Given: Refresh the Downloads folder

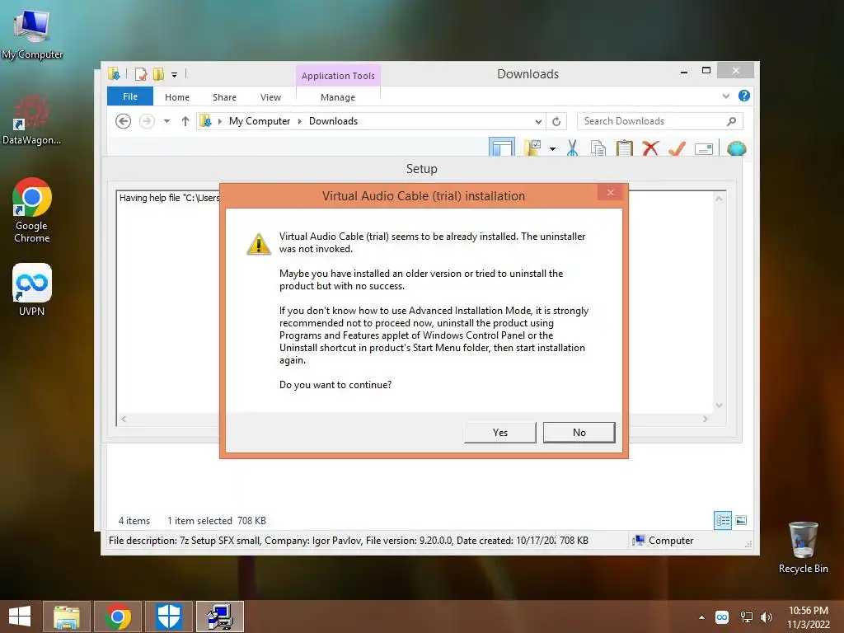Looking at the screenshot, I should click(x=556, y=122).
